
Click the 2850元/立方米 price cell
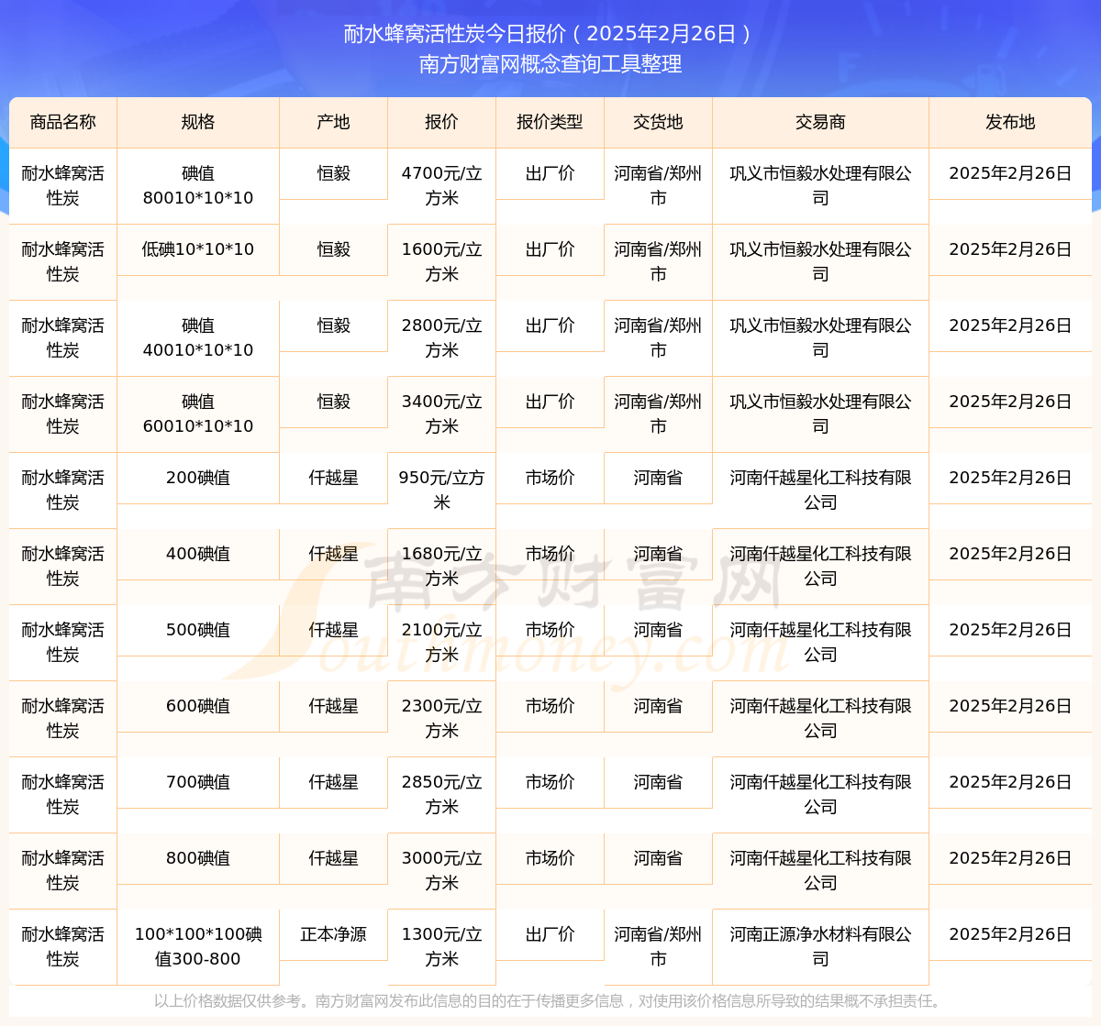click(441, 794)
